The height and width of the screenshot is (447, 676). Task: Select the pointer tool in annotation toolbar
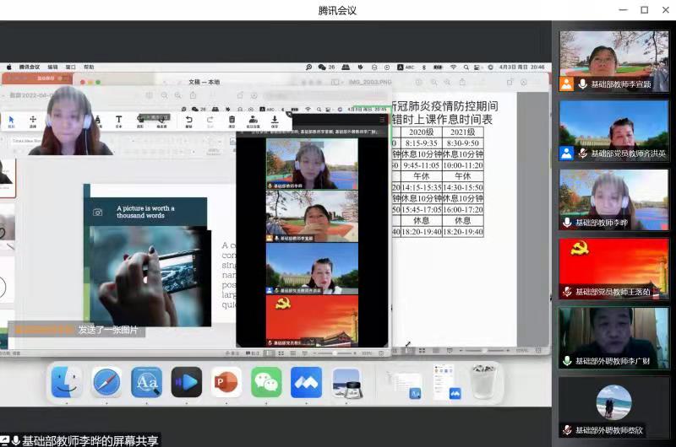pyautogui.click(x=12, y=121)
